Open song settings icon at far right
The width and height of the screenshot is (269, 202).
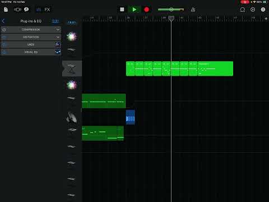pyautogui.click(x=263, y=10)
